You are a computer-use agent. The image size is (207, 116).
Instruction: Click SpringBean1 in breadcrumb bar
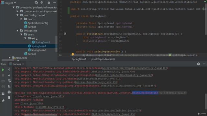pyautogui.click(x=79, y=59)
